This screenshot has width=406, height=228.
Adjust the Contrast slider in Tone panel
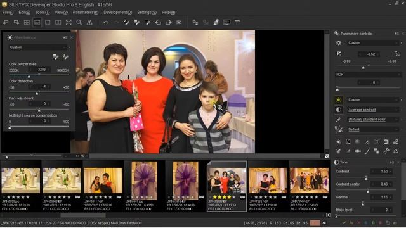click(366, 178)
